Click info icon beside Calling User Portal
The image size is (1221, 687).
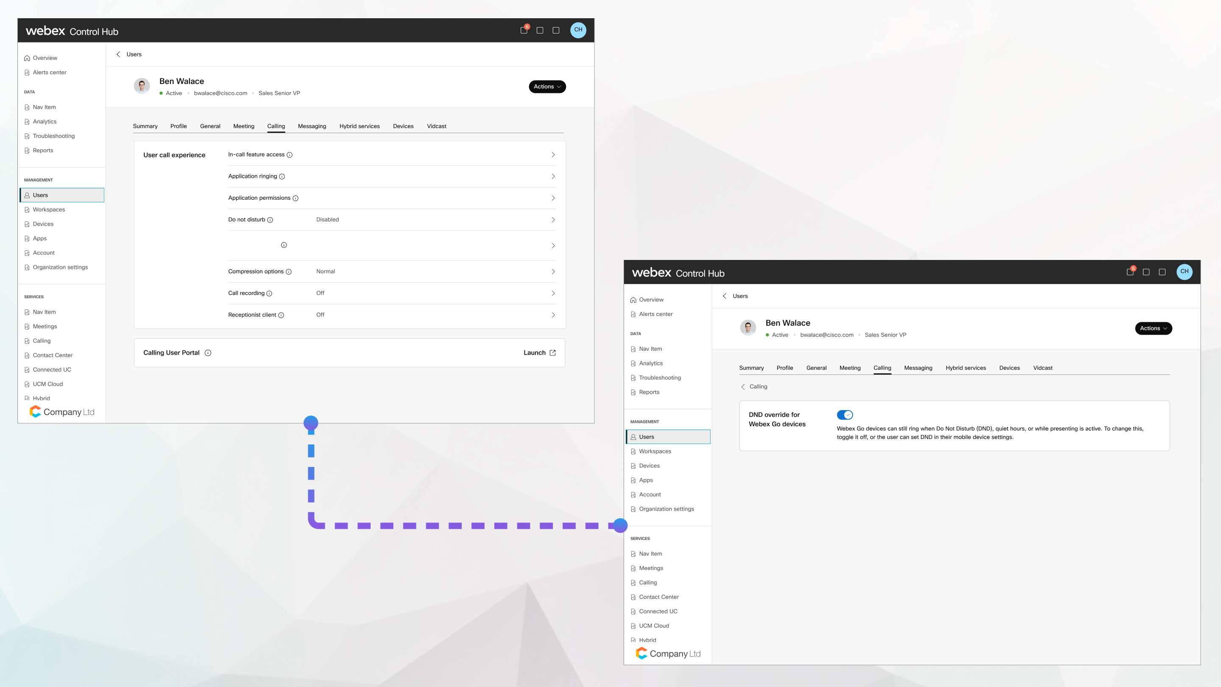[x=208, y=353]
